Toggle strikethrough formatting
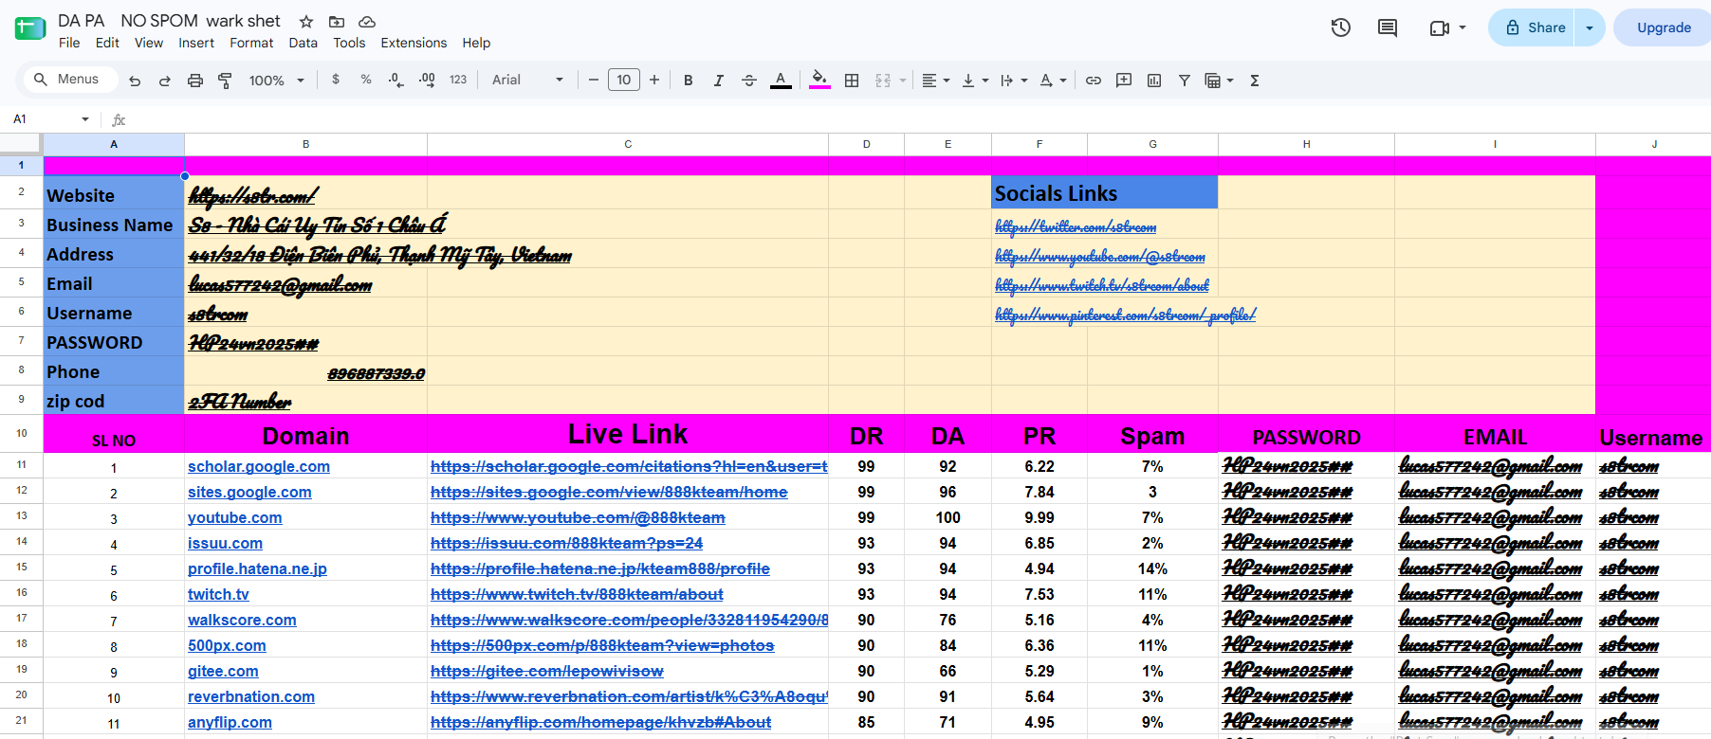Image resolution: width=1711 pixels, height=739 pixels. pyautogui.click(x=749, y=81)
